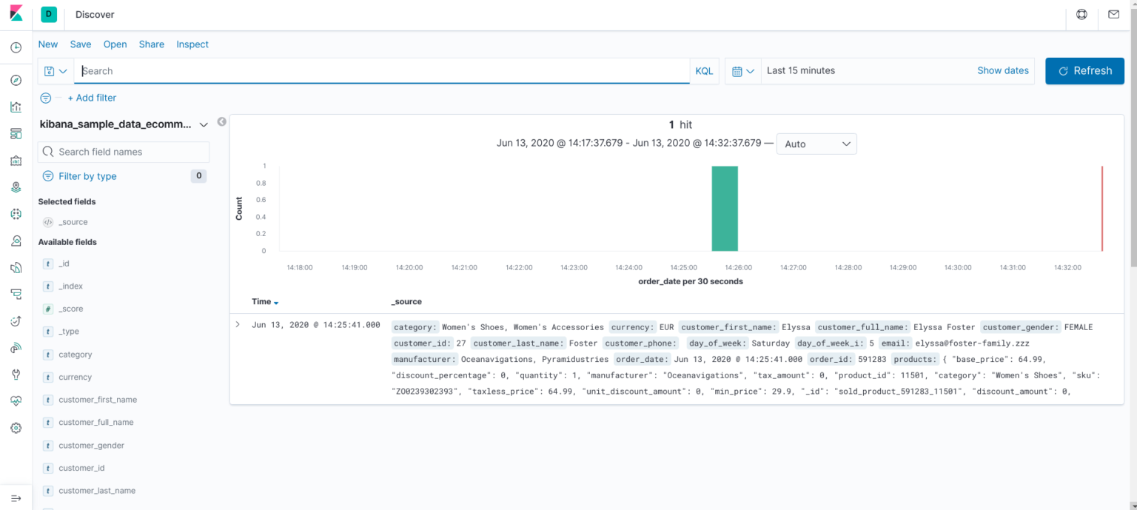Open Stack Management with the gear icon
1137x510 pixels.
pyautogui.click(x=16, y=427)
